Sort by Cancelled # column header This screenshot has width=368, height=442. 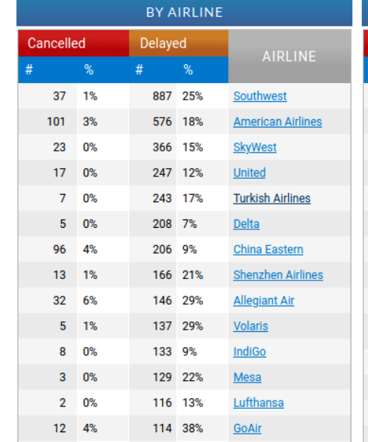[29, 69]
